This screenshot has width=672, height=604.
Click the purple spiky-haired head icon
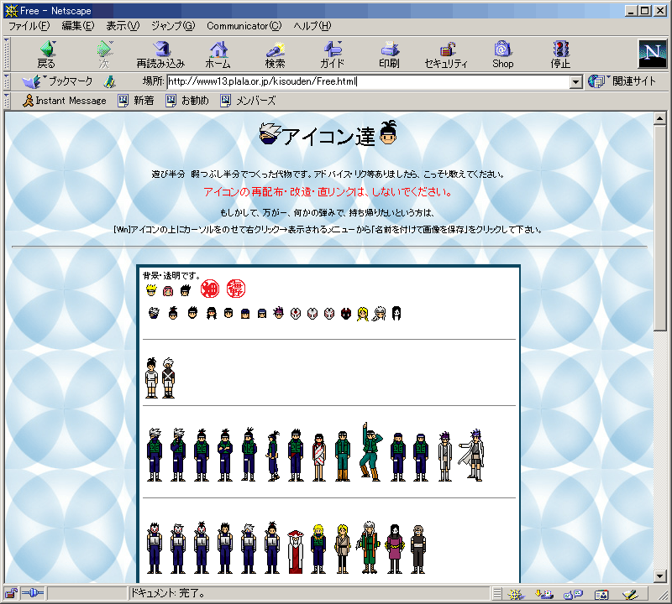pyautogui.click(x=279, y=313)
